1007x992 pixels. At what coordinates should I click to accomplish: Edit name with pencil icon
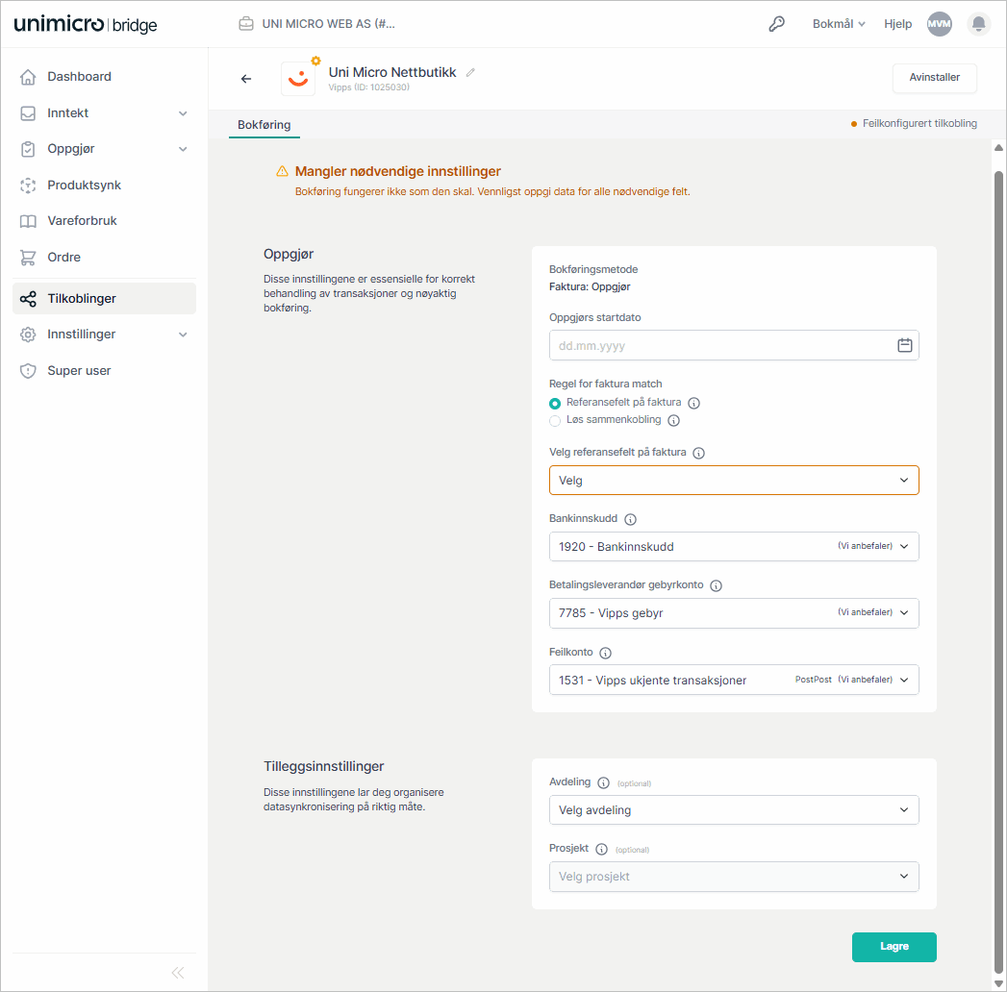click(470, 72)
